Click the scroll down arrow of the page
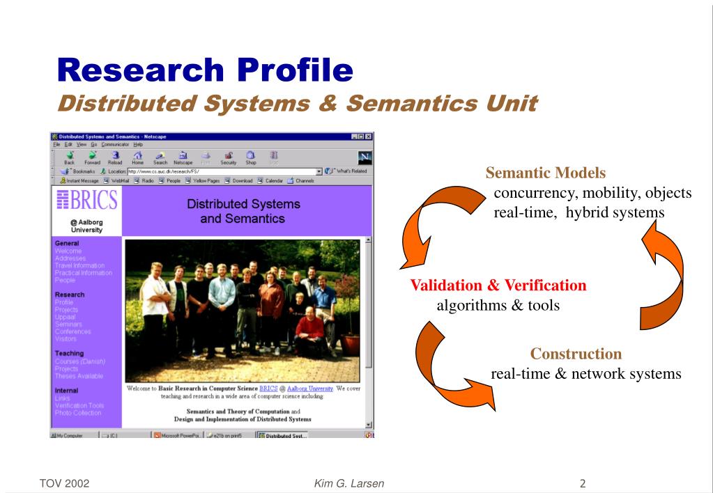The width and height of the screenshot is (713, 493). click(x=368, y=425)
